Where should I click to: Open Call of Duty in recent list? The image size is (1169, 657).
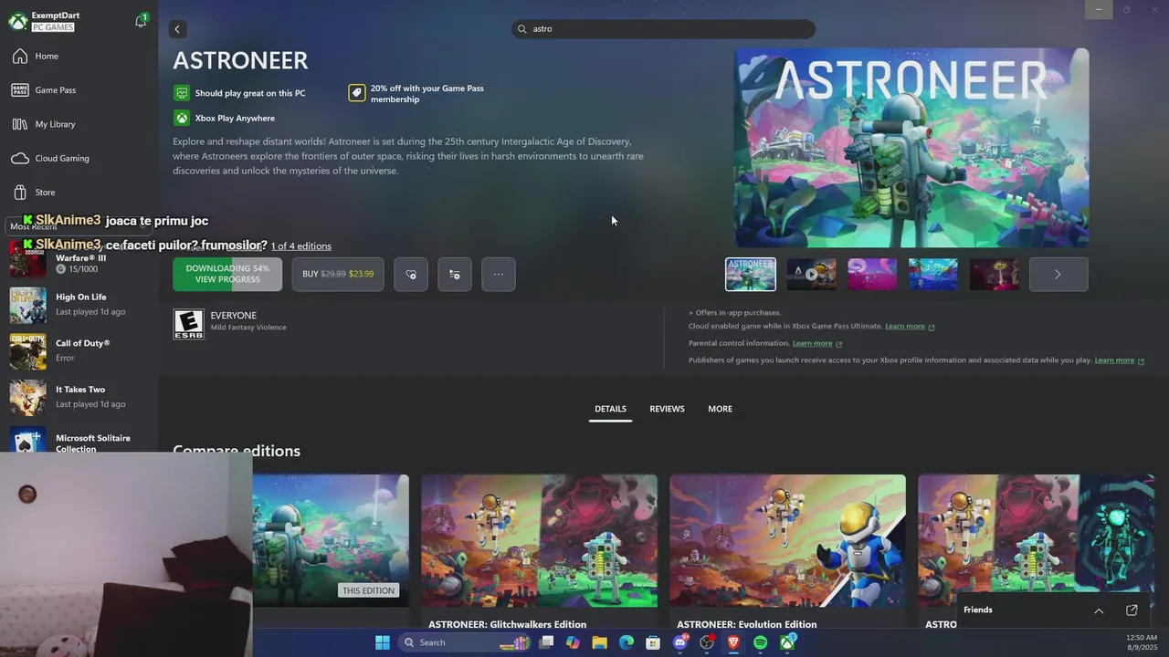pyautogui.click(x=79, y=350)
